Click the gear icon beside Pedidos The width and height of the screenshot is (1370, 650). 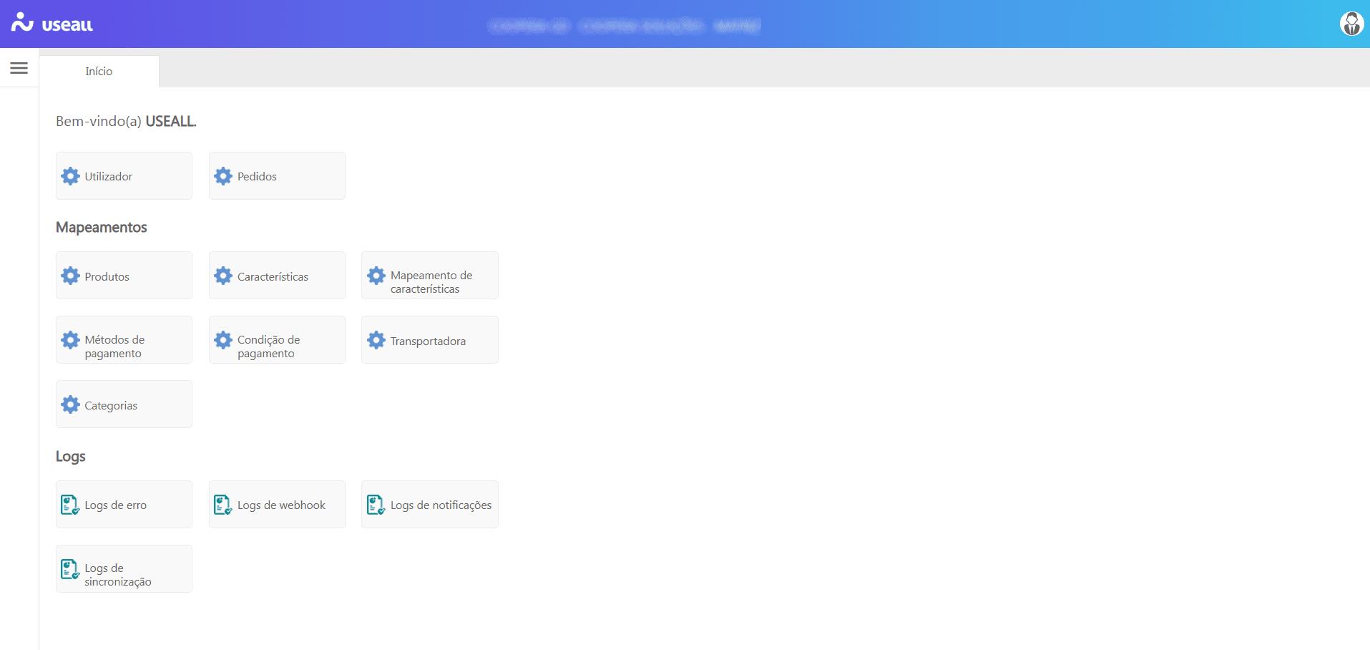223,176
